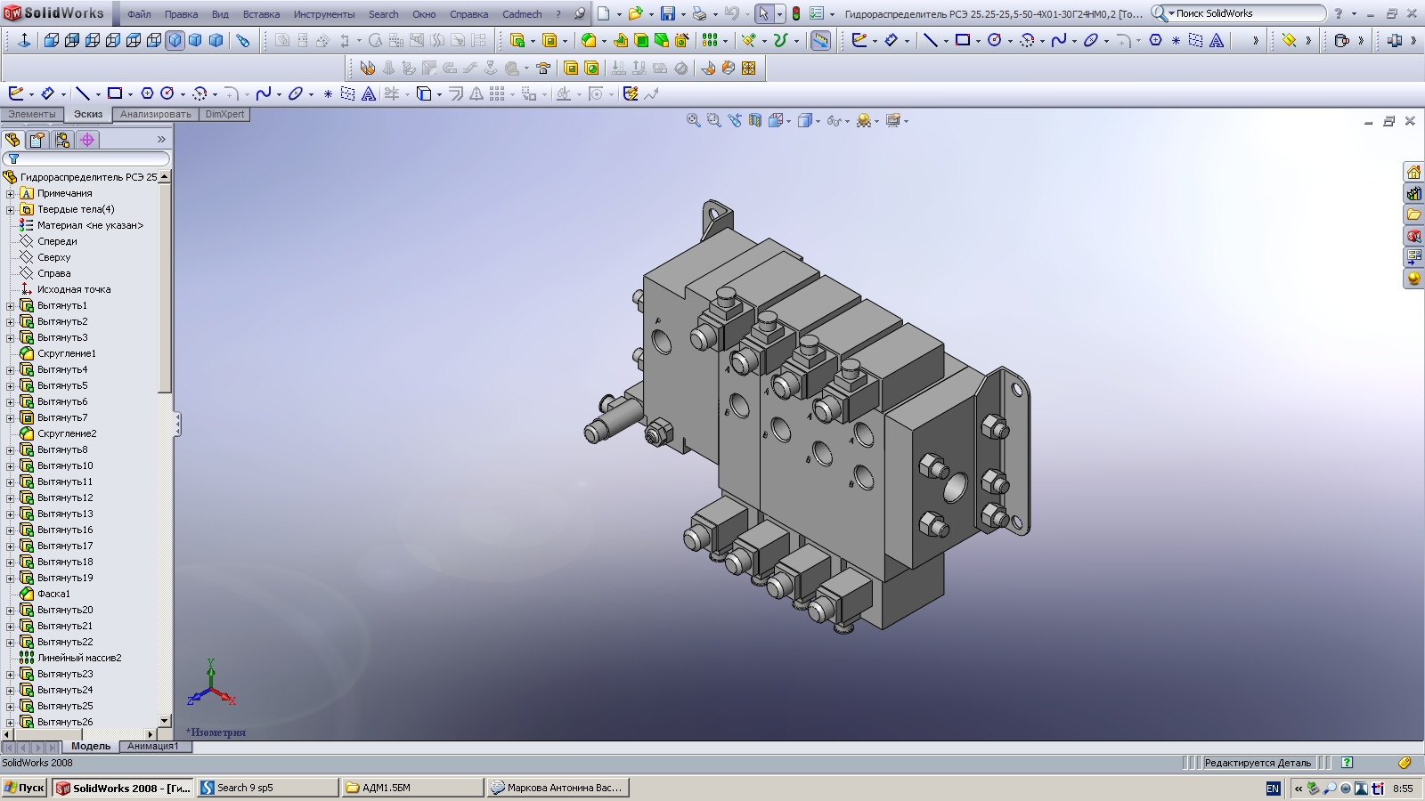1425x801 pixels.
Task: Open the PropertyManager tab icon
Action: coord(37,140)
